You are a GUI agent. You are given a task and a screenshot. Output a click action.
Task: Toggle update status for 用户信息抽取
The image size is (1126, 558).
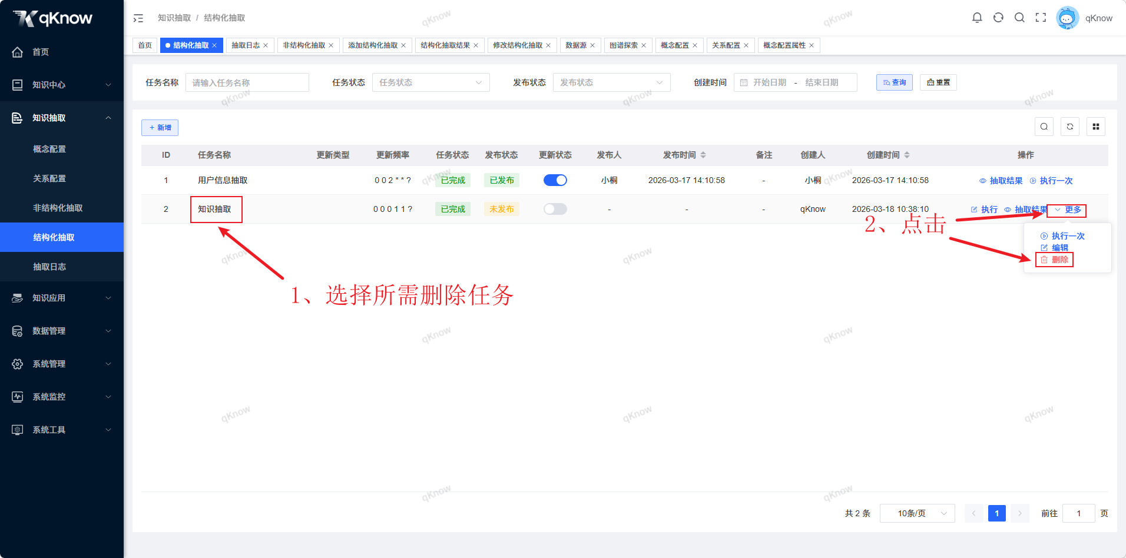(x=555, y=180)
